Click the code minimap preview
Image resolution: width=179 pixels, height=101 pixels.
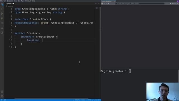click(x=97, y=8)
